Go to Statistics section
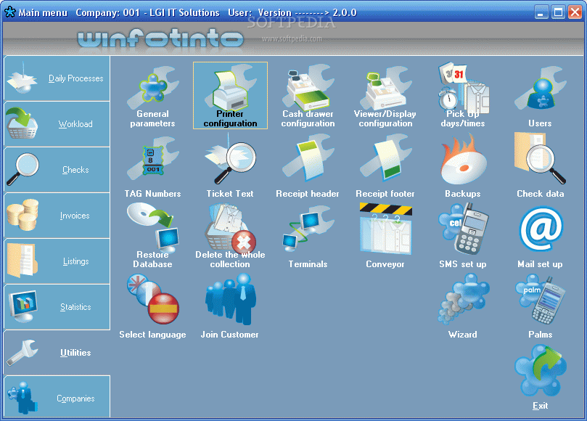Screen dimensions: 587x421 coord(57,307)
